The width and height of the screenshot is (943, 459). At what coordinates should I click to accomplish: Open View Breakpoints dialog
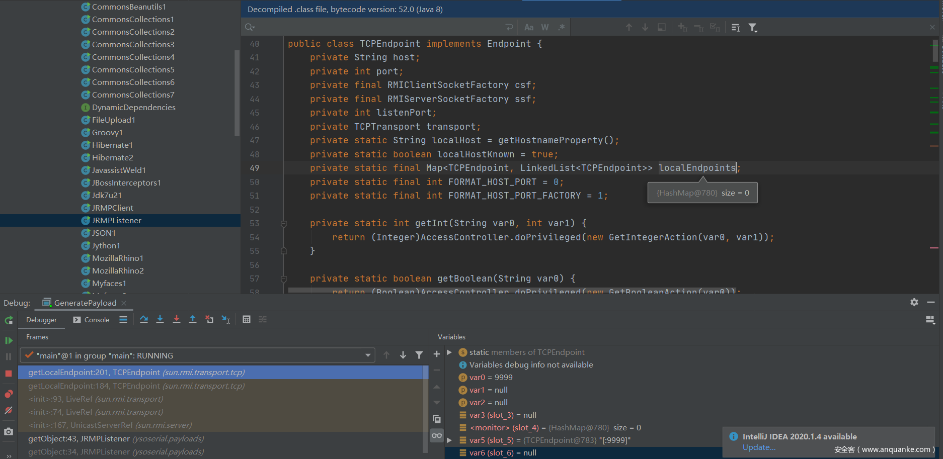[x=9, y=394]
